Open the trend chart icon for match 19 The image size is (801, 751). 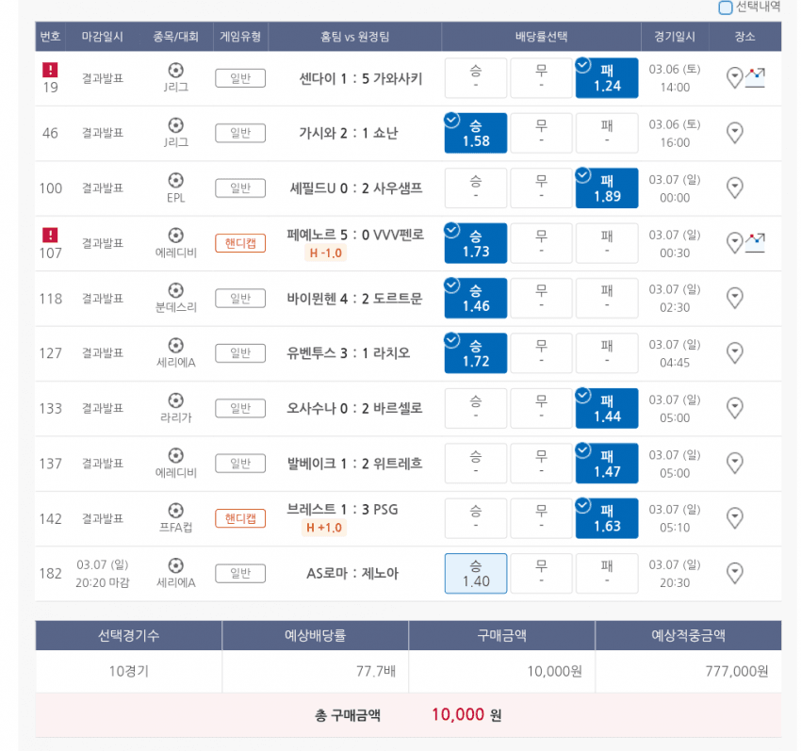(x=755, y=77)
